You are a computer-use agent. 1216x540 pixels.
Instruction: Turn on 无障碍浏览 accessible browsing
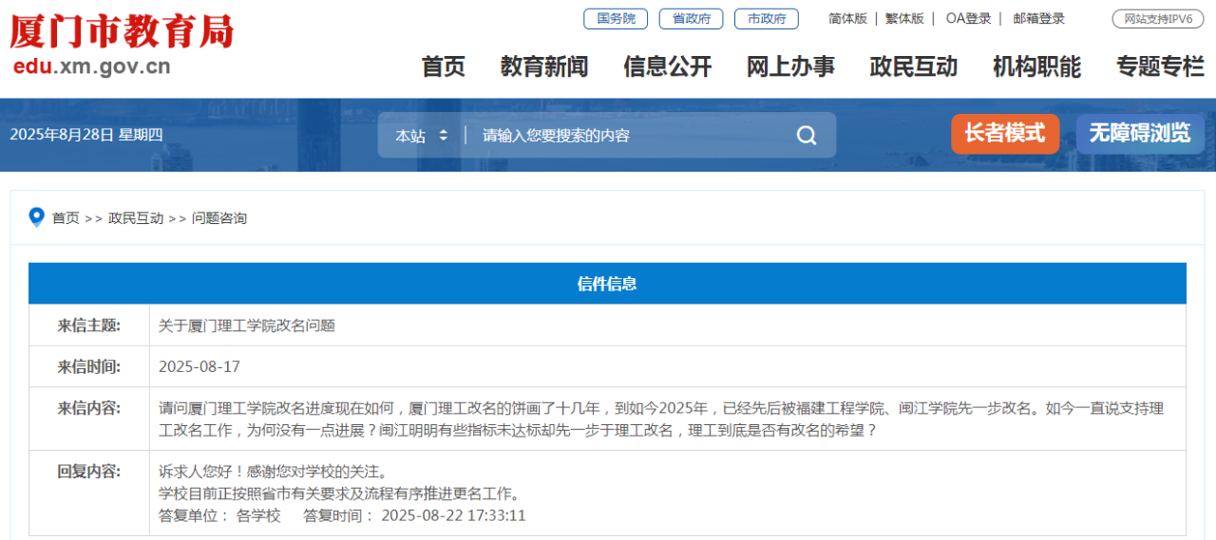(x=1140, y=134)
